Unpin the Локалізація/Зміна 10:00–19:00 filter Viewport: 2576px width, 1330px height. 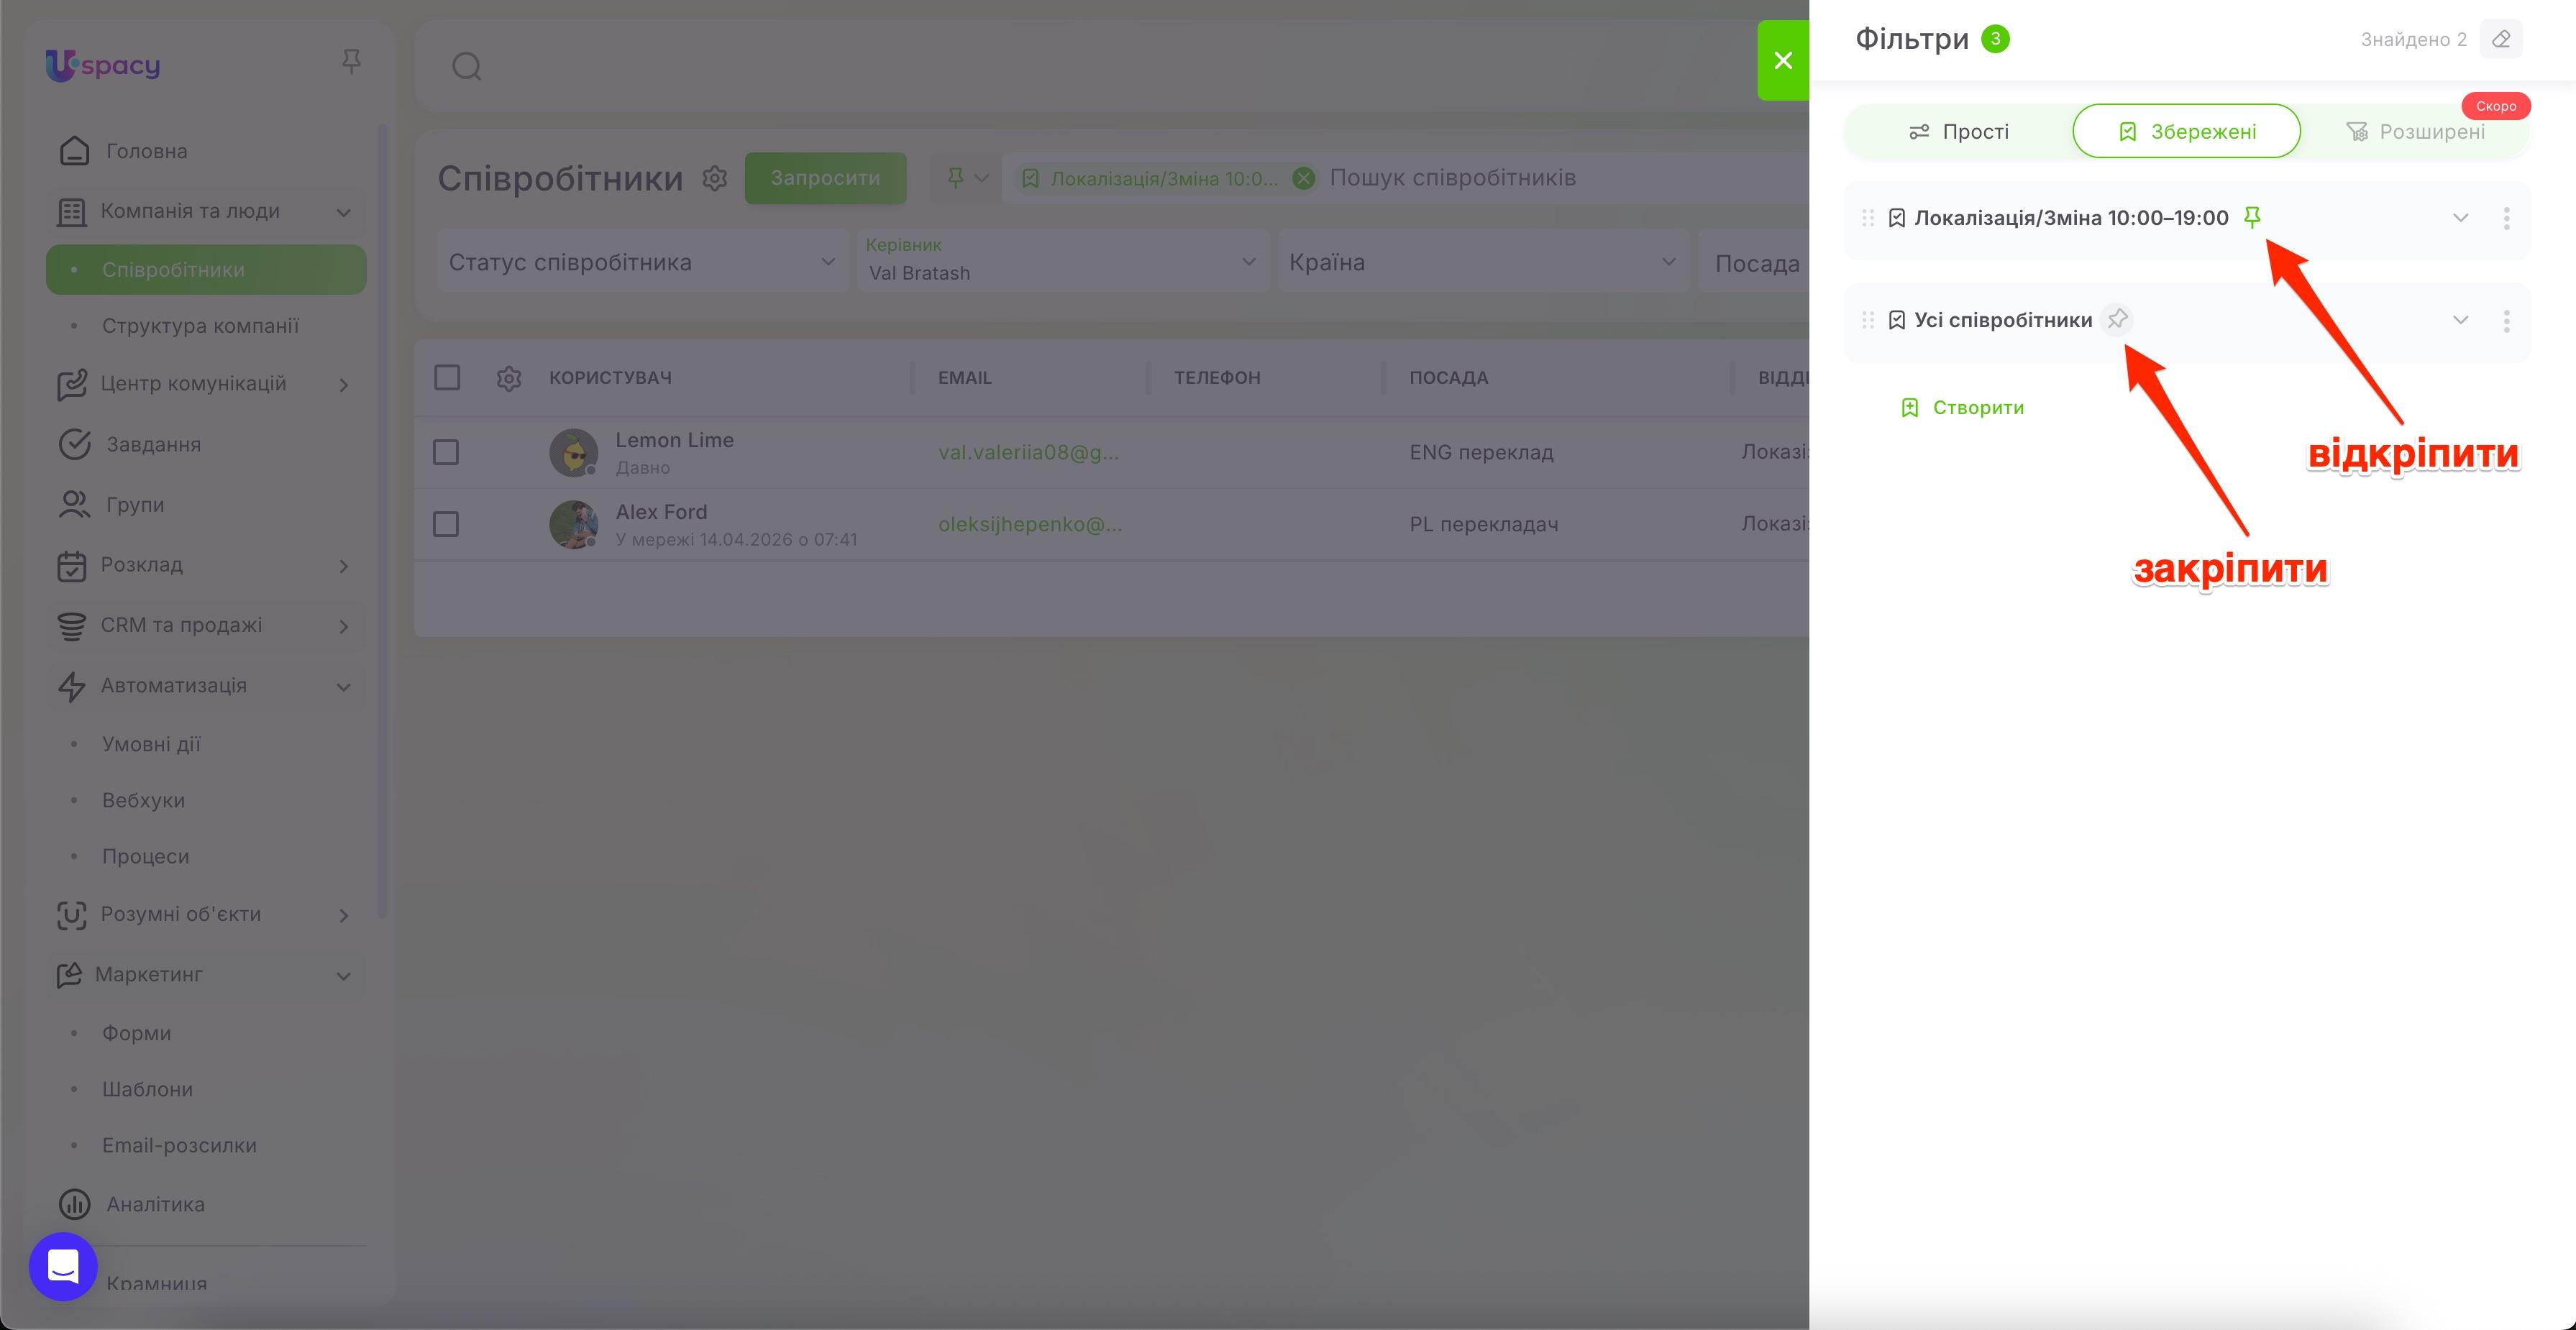(x=2252, y=217)
